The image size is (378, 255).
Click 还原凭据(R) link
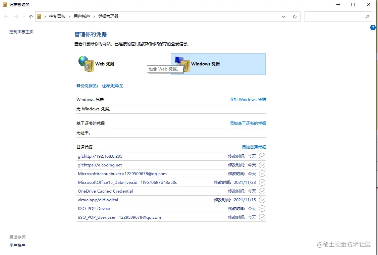pos(113,86)
